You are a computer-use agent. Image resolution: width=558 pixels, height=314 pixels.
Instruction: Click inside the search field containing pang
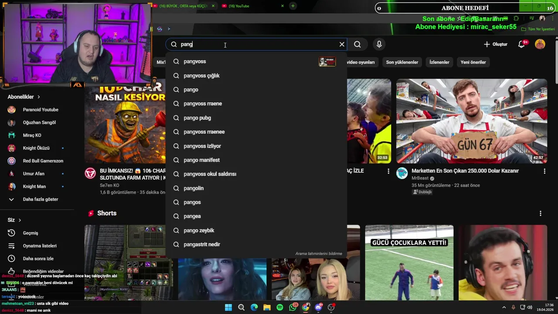pos(257,44)
